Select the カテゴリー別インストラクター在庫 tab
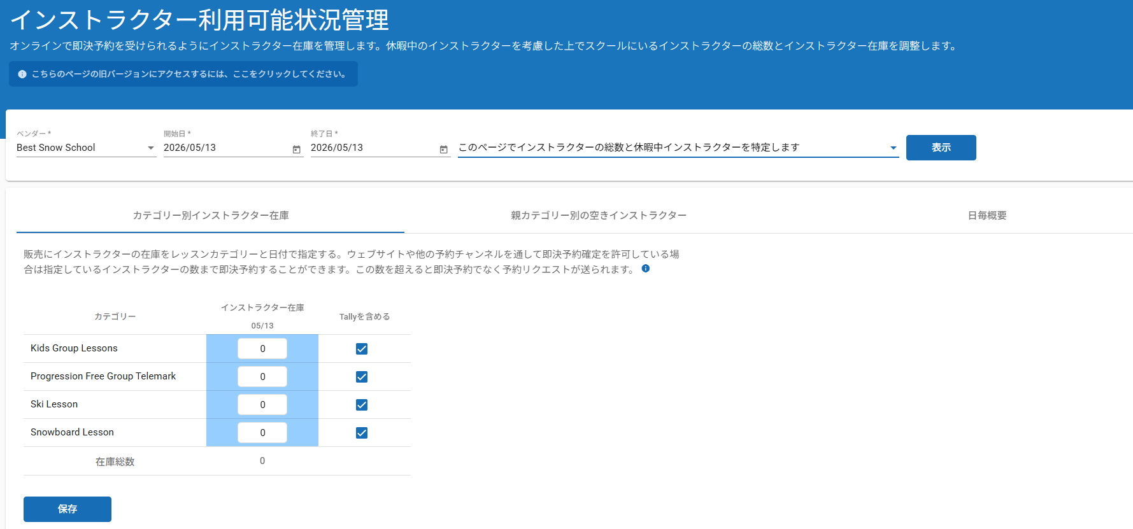Screen dimensions: 1133x529 pyautogui.click(x=211, y=216)
